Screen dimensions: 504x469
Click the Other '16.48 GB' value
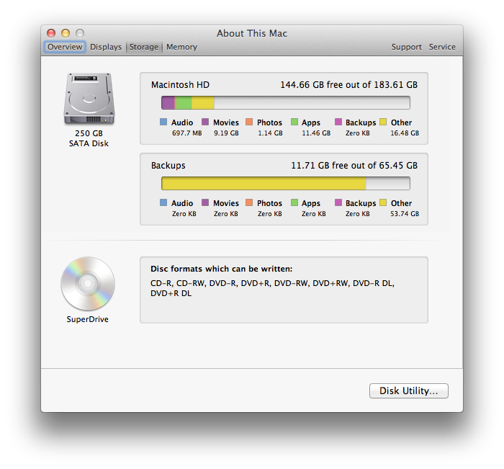[405, 133]
